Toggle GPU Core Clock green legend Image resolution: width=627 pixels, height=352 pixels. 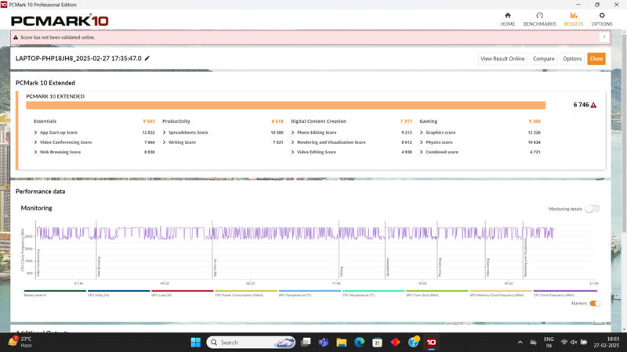[437, 293]
